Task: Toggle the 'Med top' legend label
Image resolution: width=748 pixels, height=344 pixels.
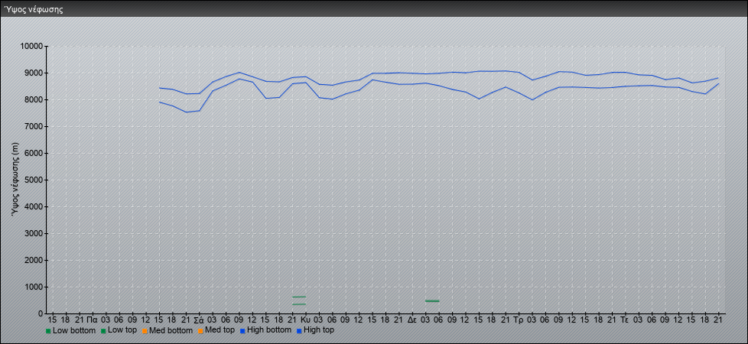Action: (x=220, y=330)
